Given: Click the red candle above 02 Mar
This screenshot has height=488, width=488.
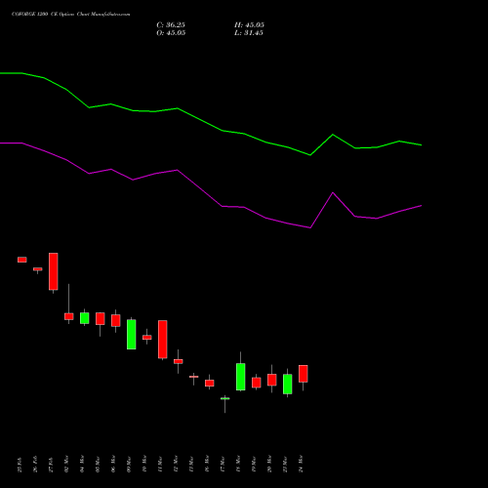Looking at the screenshot, I should click(69, 316).
